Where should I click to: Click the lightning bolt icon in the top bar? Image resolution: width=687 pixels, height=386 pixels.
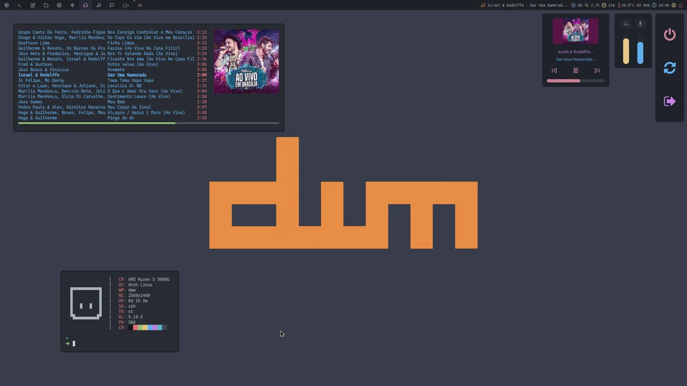72,5
